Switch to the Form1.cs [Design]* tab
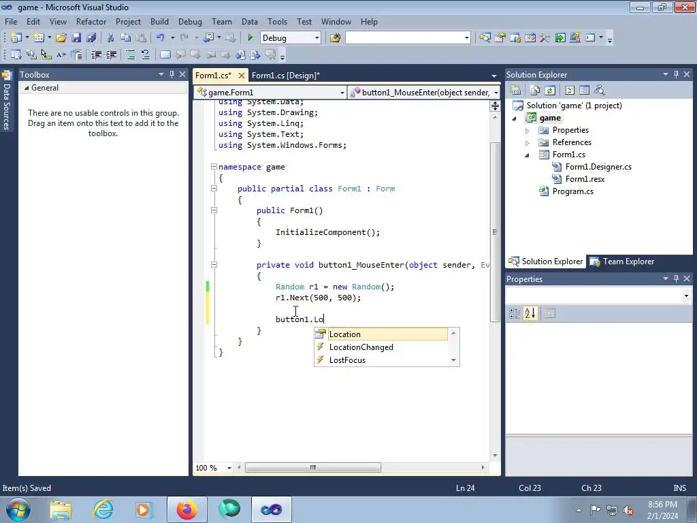 tap(285, 75)
